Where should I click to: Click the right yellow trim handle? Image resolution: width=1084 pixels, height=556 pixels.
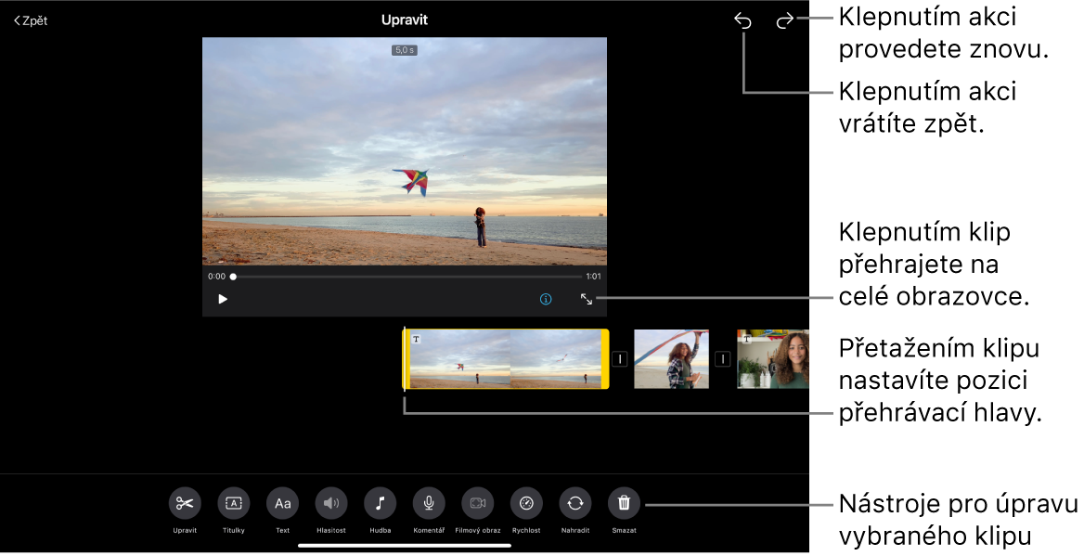[x=606, y=359]
